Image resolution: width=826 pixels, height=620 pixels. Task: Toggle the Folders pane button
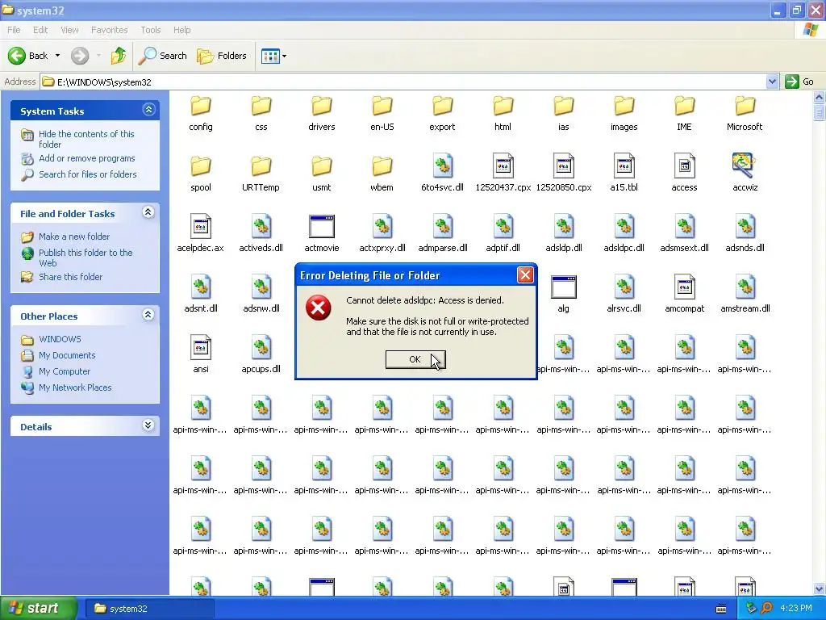click(x=221, y=56)
